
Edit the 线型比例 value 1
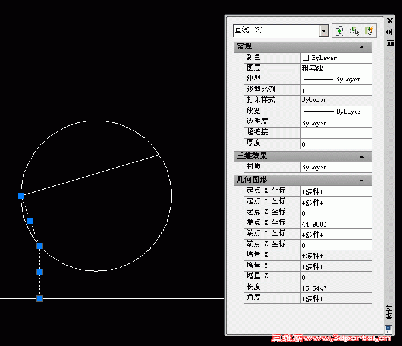(336, 90)
